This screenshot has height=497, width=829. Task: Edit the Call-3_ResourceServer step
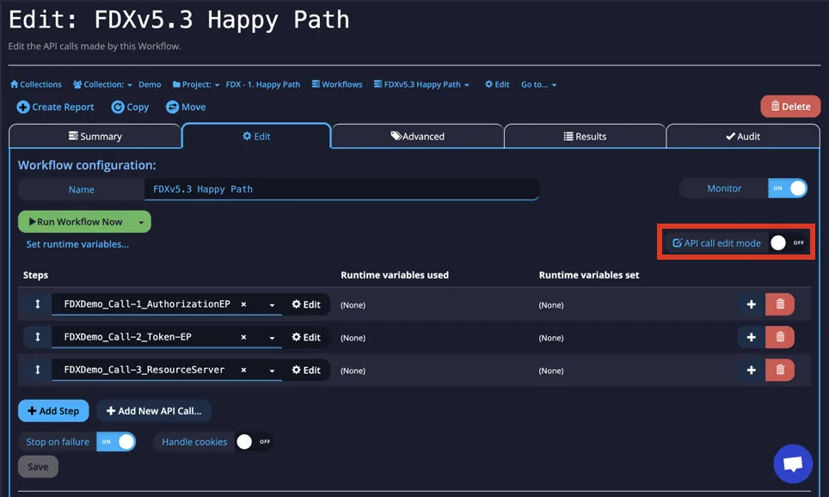pos(306,370)
